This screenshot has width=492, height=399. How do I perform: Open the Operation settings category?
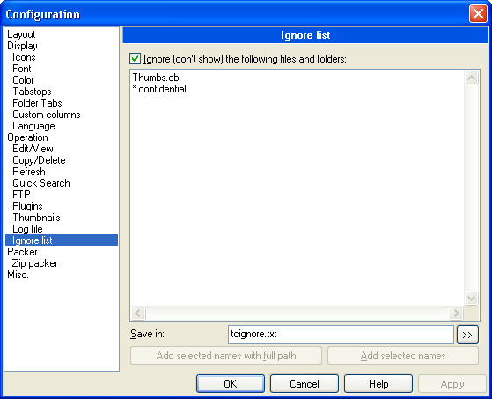(27, 137)
